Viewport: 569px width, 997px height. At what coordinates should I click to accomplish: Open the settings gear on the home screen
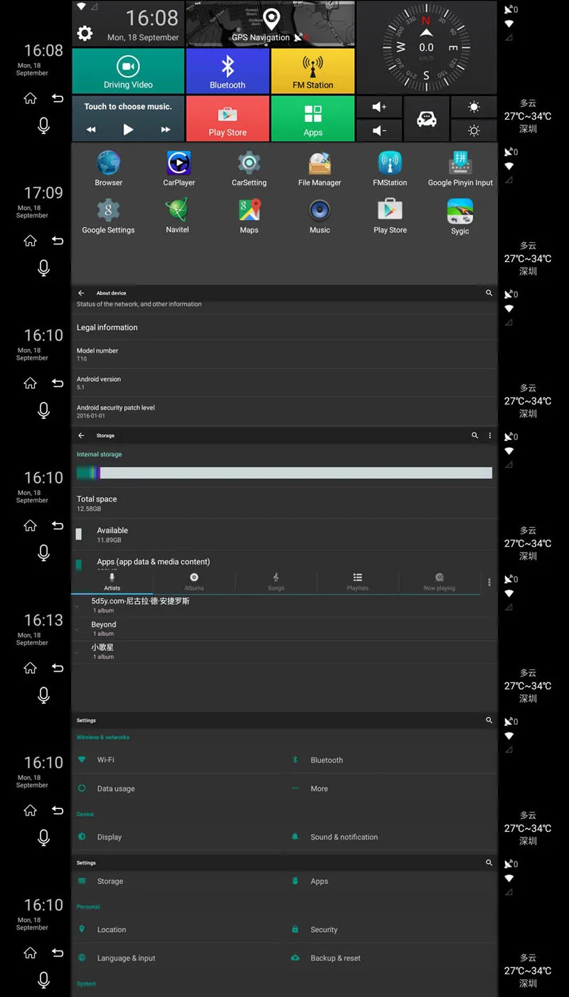point(85,33)
